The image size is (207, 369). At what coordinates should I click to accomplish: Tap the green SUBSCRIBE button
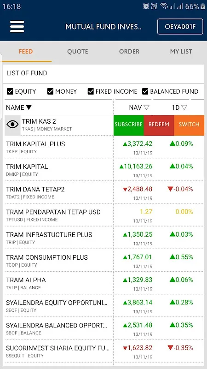point(129,125)
